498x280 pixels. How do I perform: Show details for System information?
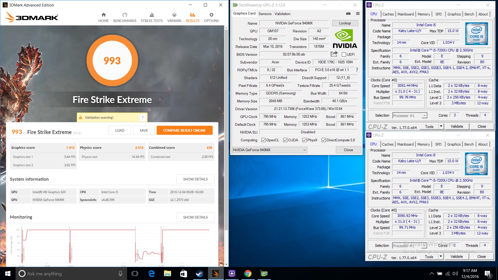(195, 179)
